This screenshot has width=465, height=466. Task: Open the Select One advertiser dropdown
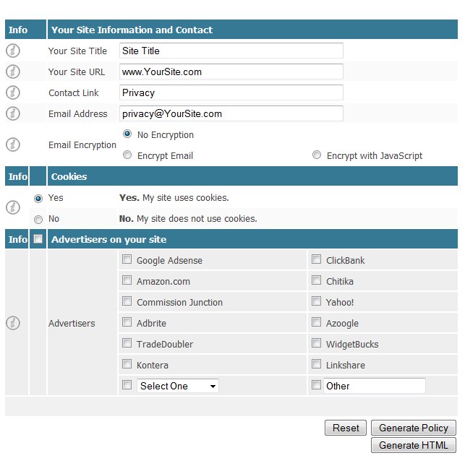178,386
